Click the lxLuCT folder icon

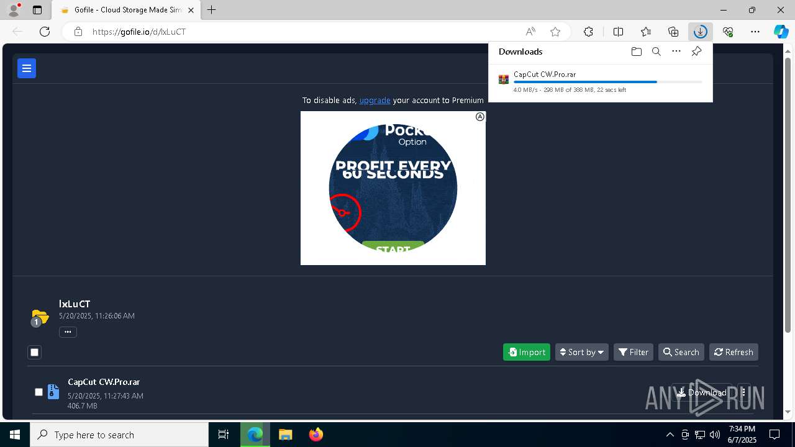[40, 317]
